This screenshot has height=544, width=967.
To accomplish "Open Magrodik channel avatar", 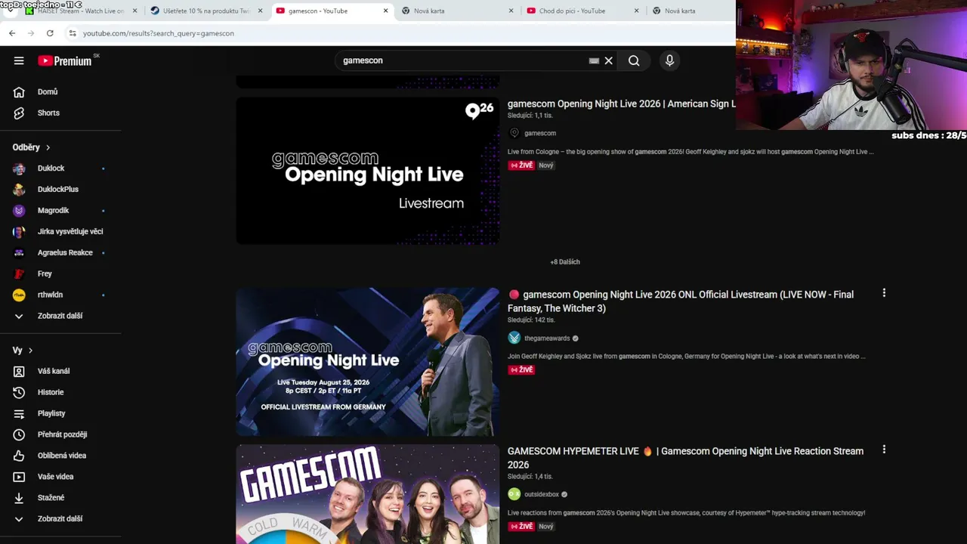I will click(x=19, y=211).
